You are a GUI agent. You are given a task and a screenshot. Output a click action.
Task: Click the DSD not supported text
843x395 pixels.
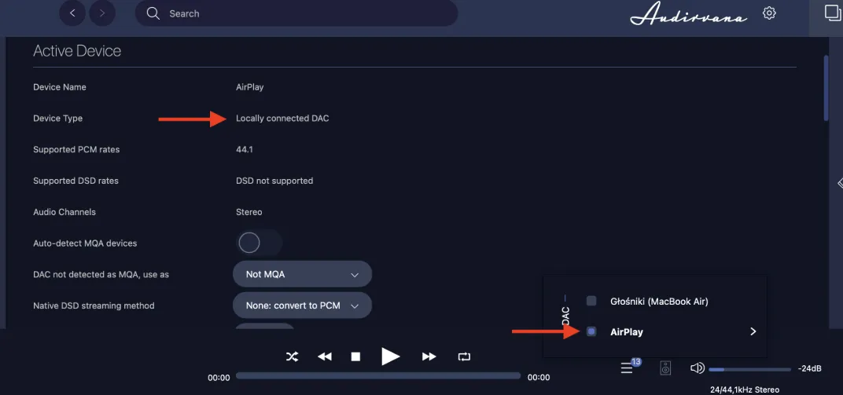tap(274, 181)
